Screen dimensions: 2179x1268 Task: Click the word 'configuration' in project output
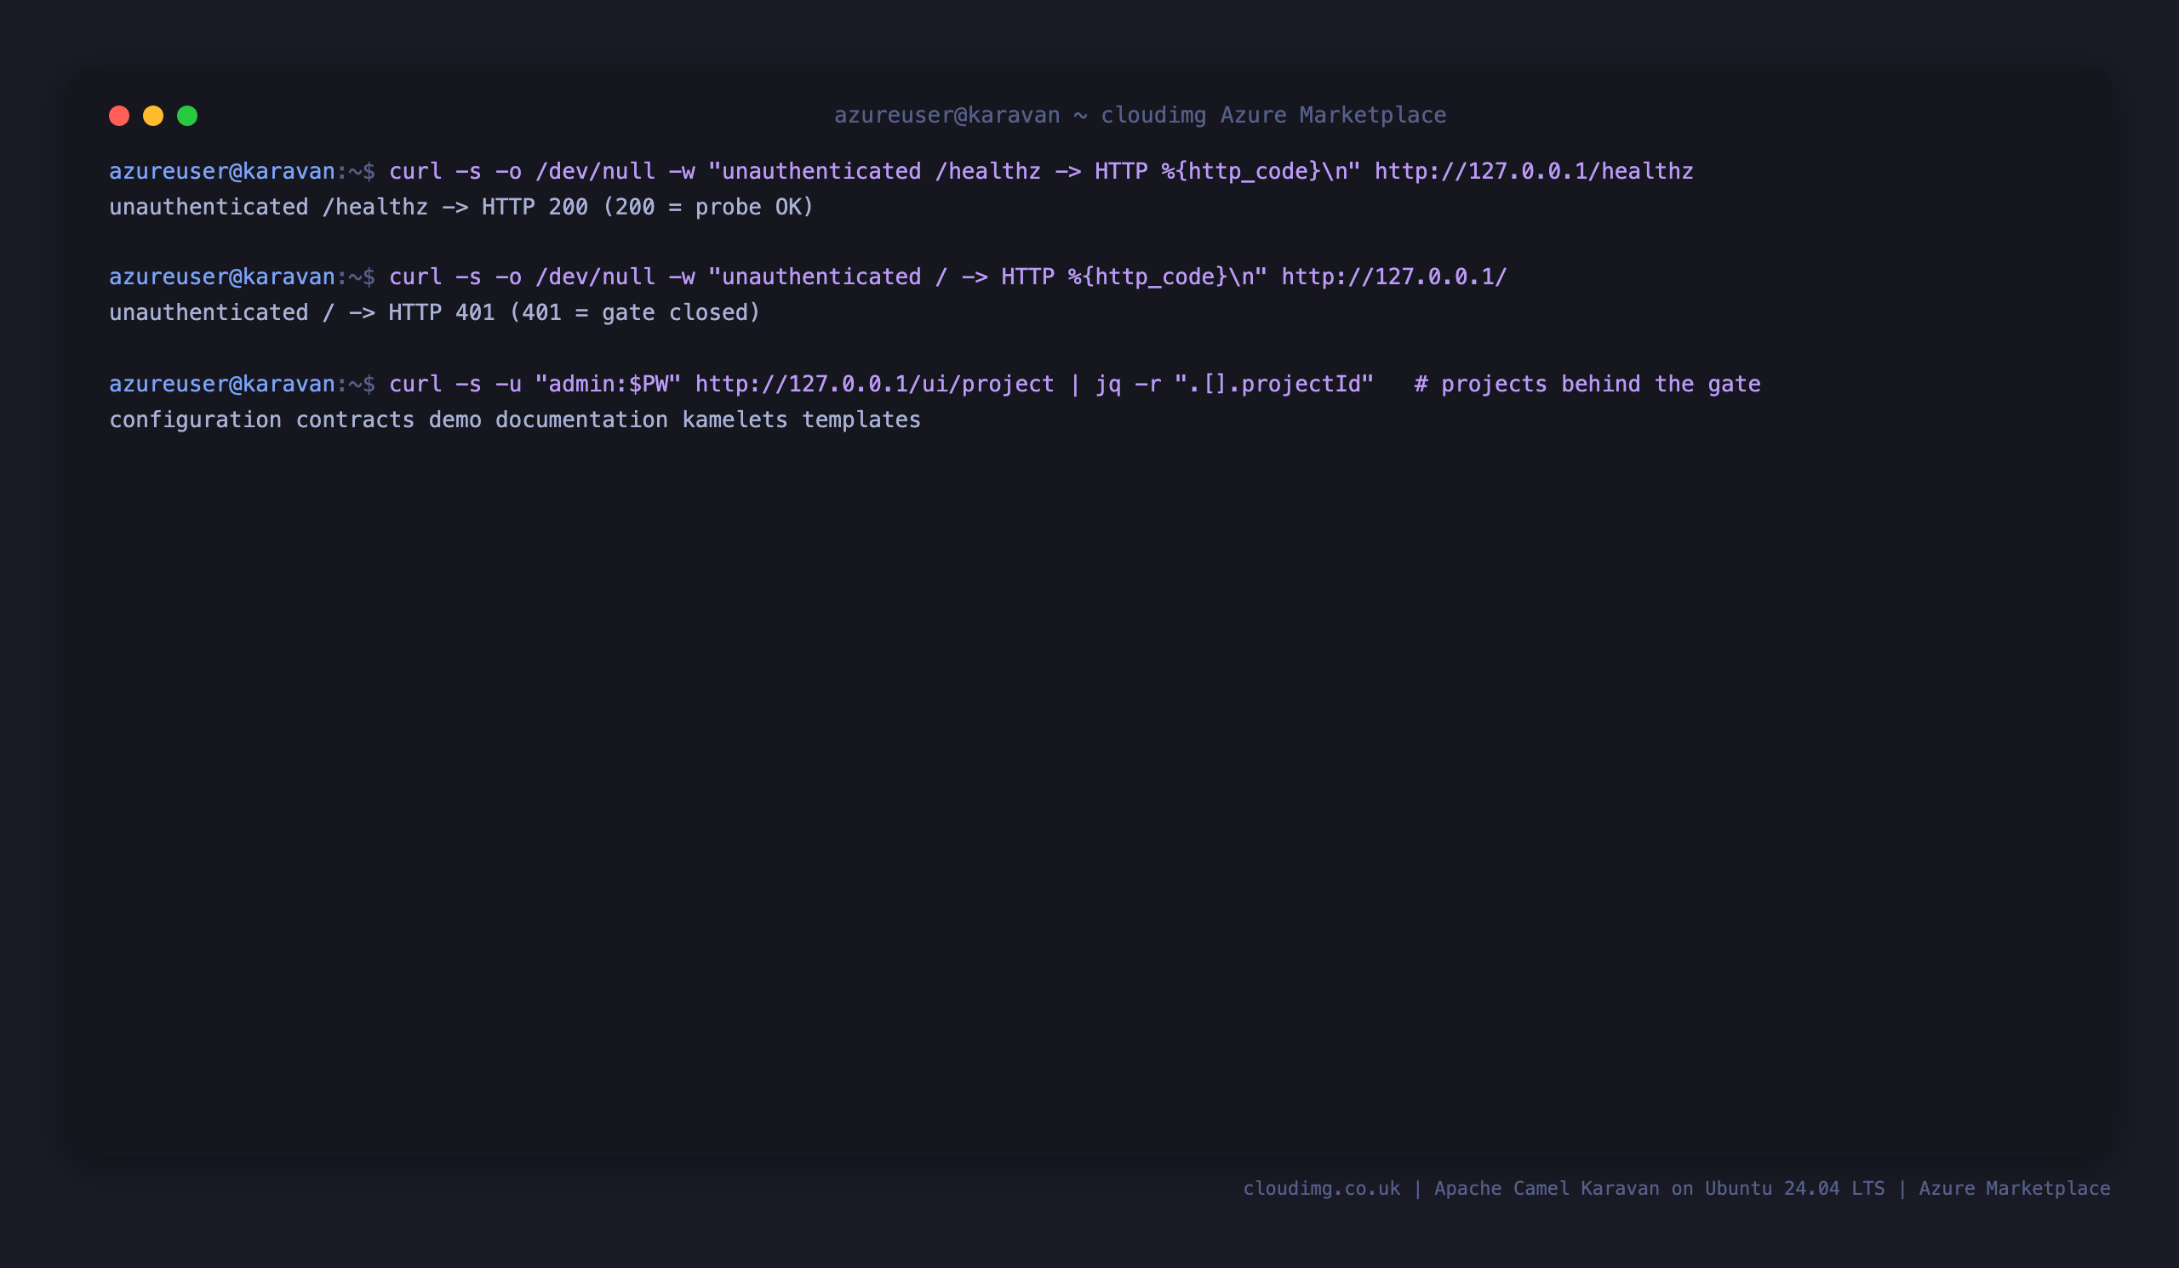[x=196, y=420]
